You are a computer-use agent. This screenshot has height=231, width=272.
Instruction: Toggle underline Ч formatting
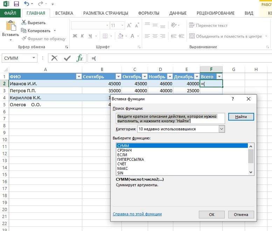pyautogui.click(x=90, y=36)
